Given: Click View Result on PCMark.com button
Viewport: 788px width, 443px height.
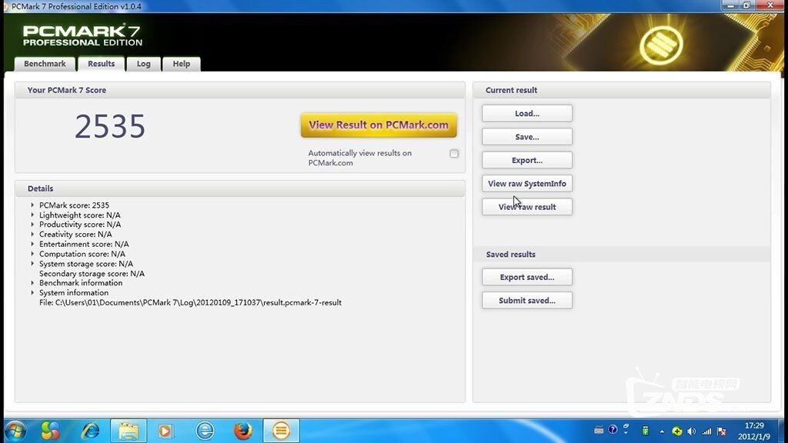Looking at the screenshot, I should point(379,125).
